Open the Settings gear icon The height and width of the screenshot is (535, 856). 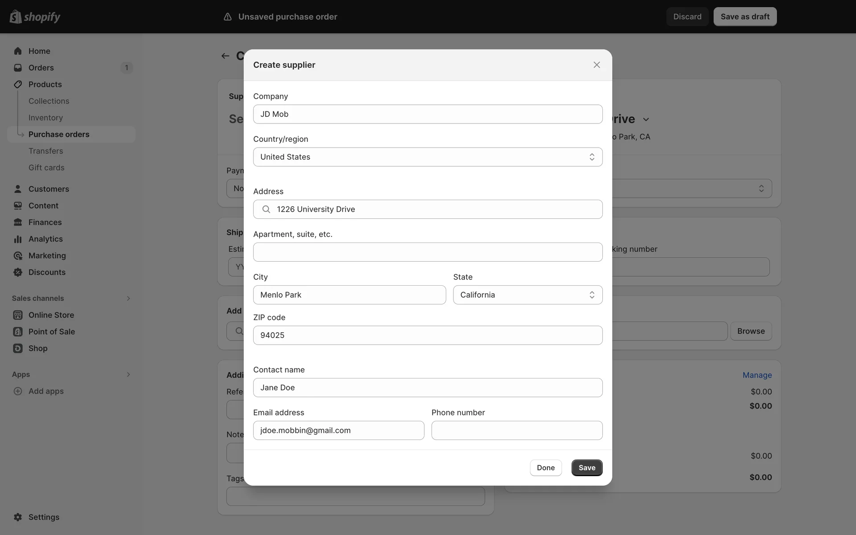18,517
